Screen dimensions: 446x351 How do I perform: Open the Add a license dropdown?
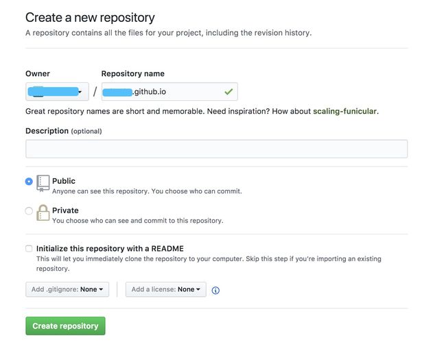click(x=166, y=289)
